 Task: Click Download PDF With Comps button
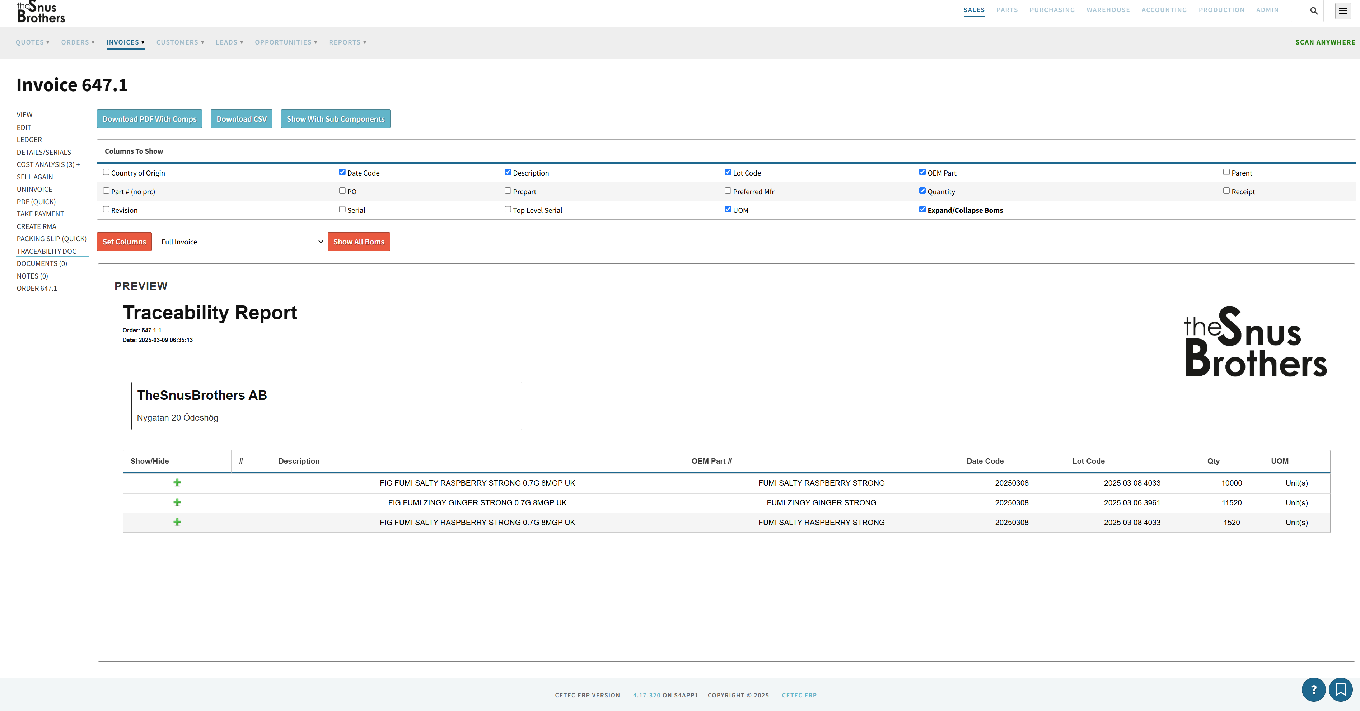[149, 119]
